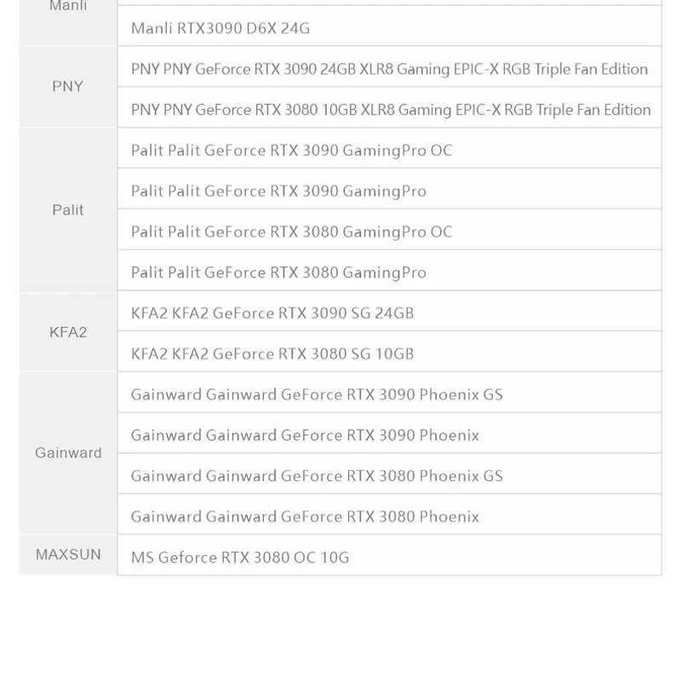The height and width of the screenshot is (681, 681).
Task: Select the PNY RTX 3080 10GB XLR8 row
Action: (x=391, y=110)
